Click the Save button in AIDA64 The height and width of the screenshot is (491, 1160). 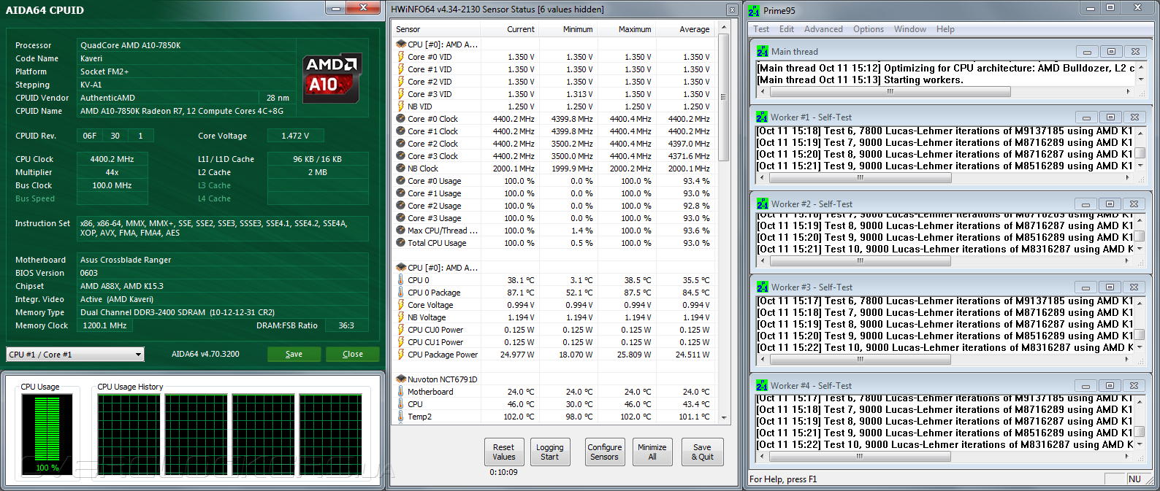[294, 354]
